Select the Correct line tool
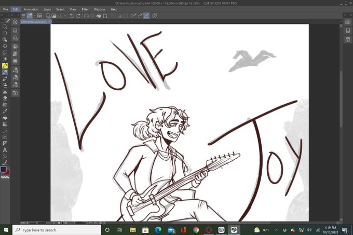Viewport: 353px width, 235px height. [5, 162]
